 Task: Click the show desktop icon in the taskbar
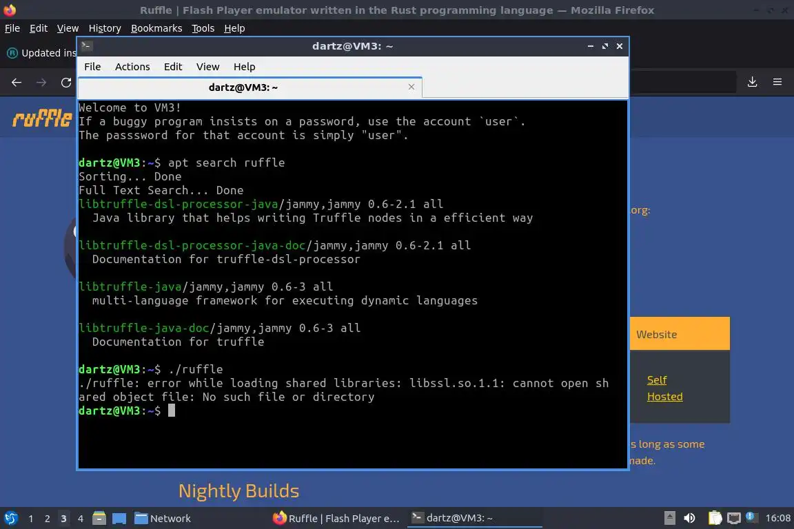[119, 519]
